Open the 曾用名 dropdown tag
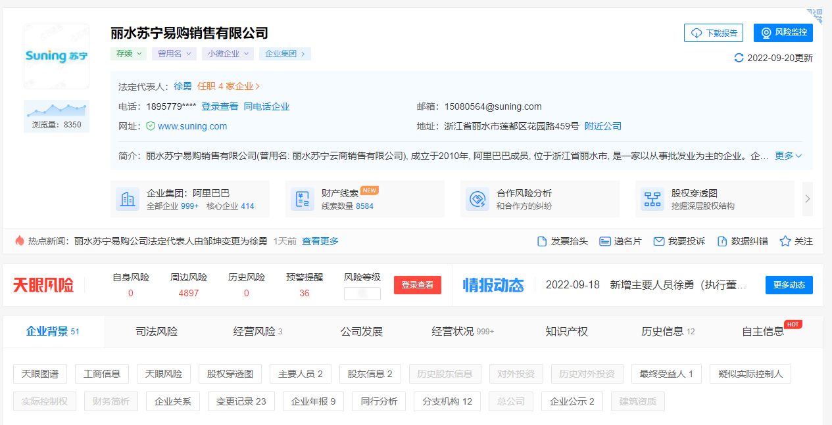832x425 pixels. [174, 54]
